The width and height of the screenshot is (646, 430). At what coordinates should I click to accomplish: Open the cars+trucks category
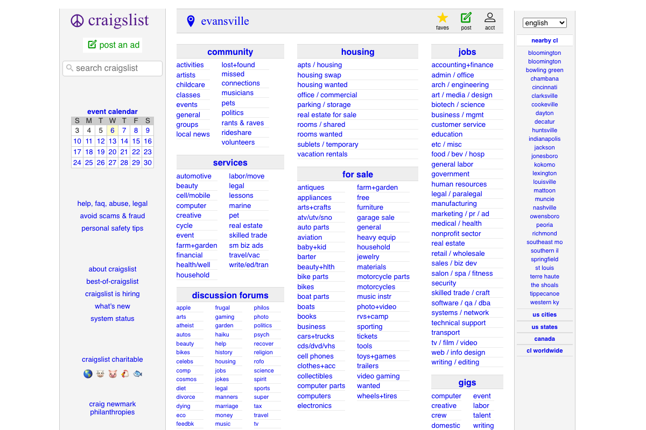click(x=315, y=336)
